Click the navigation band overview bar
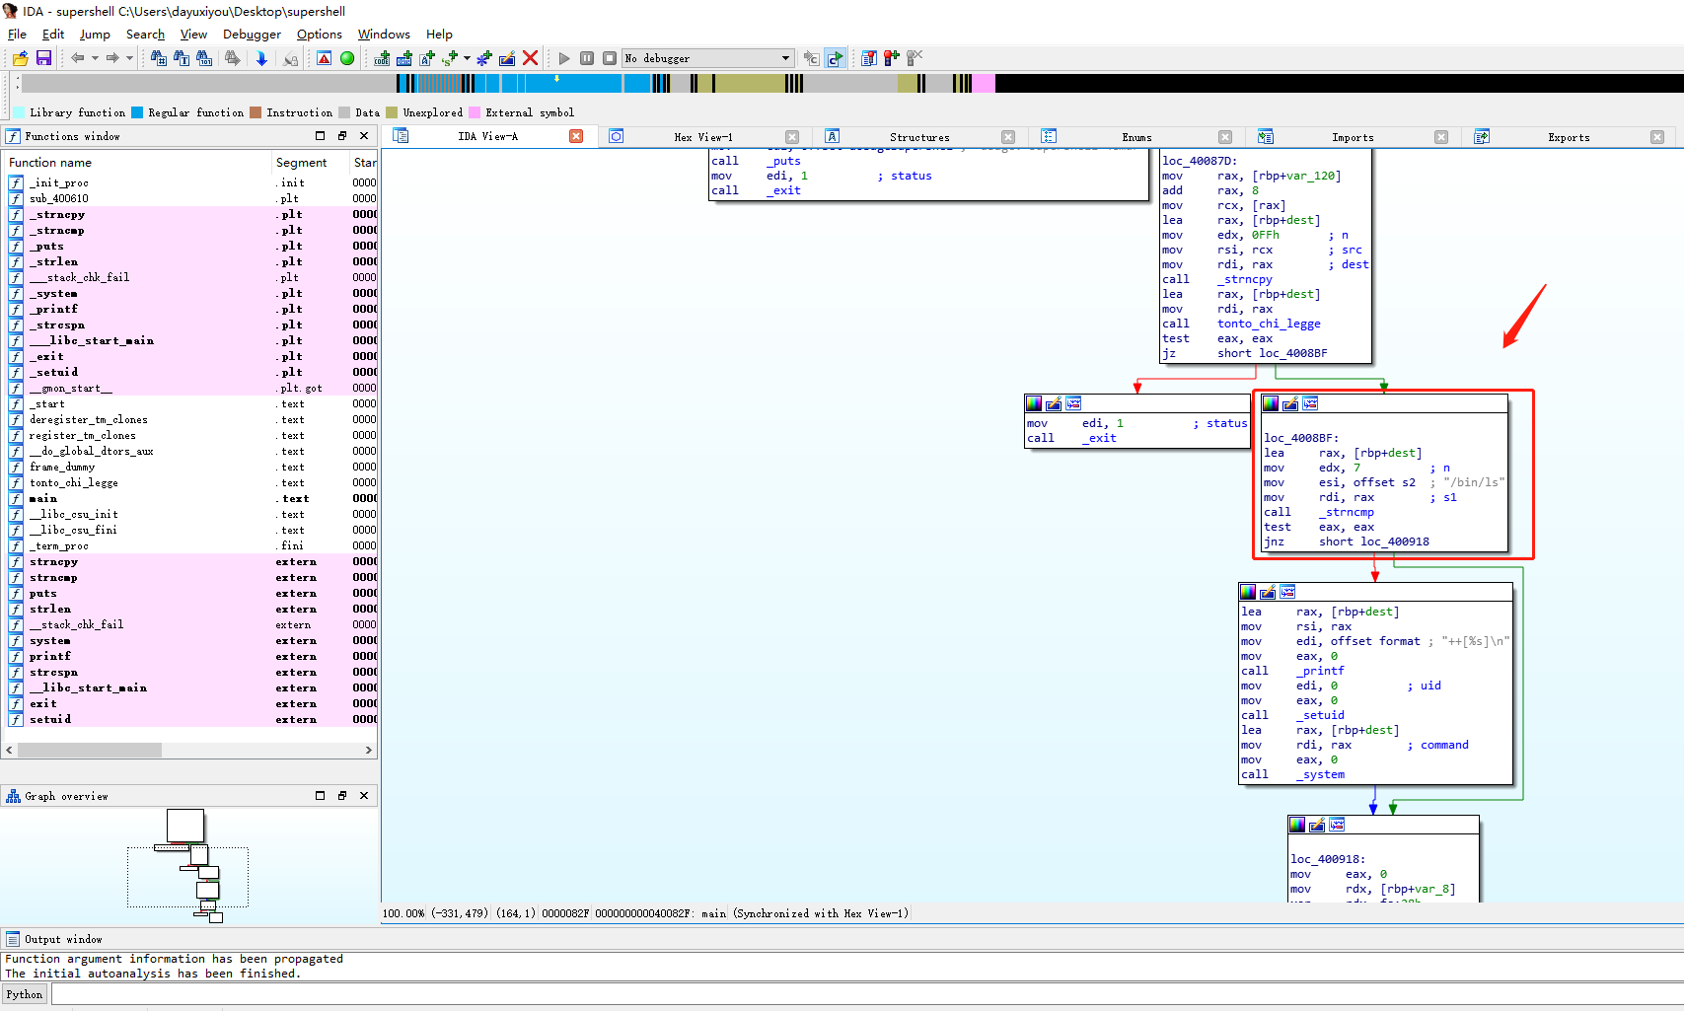The image size is (1684, 1011). (852, 83)
